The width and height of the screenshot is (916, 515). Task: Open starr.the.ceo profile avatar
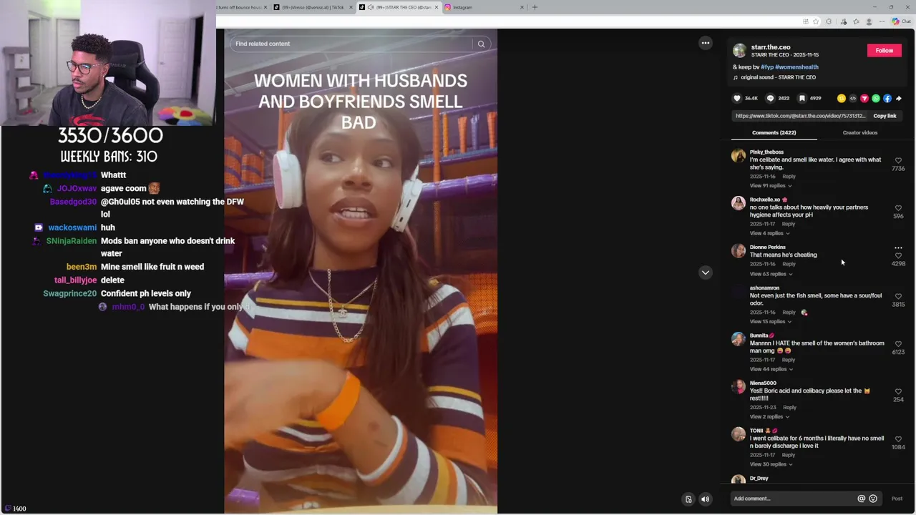click(739, 51)
